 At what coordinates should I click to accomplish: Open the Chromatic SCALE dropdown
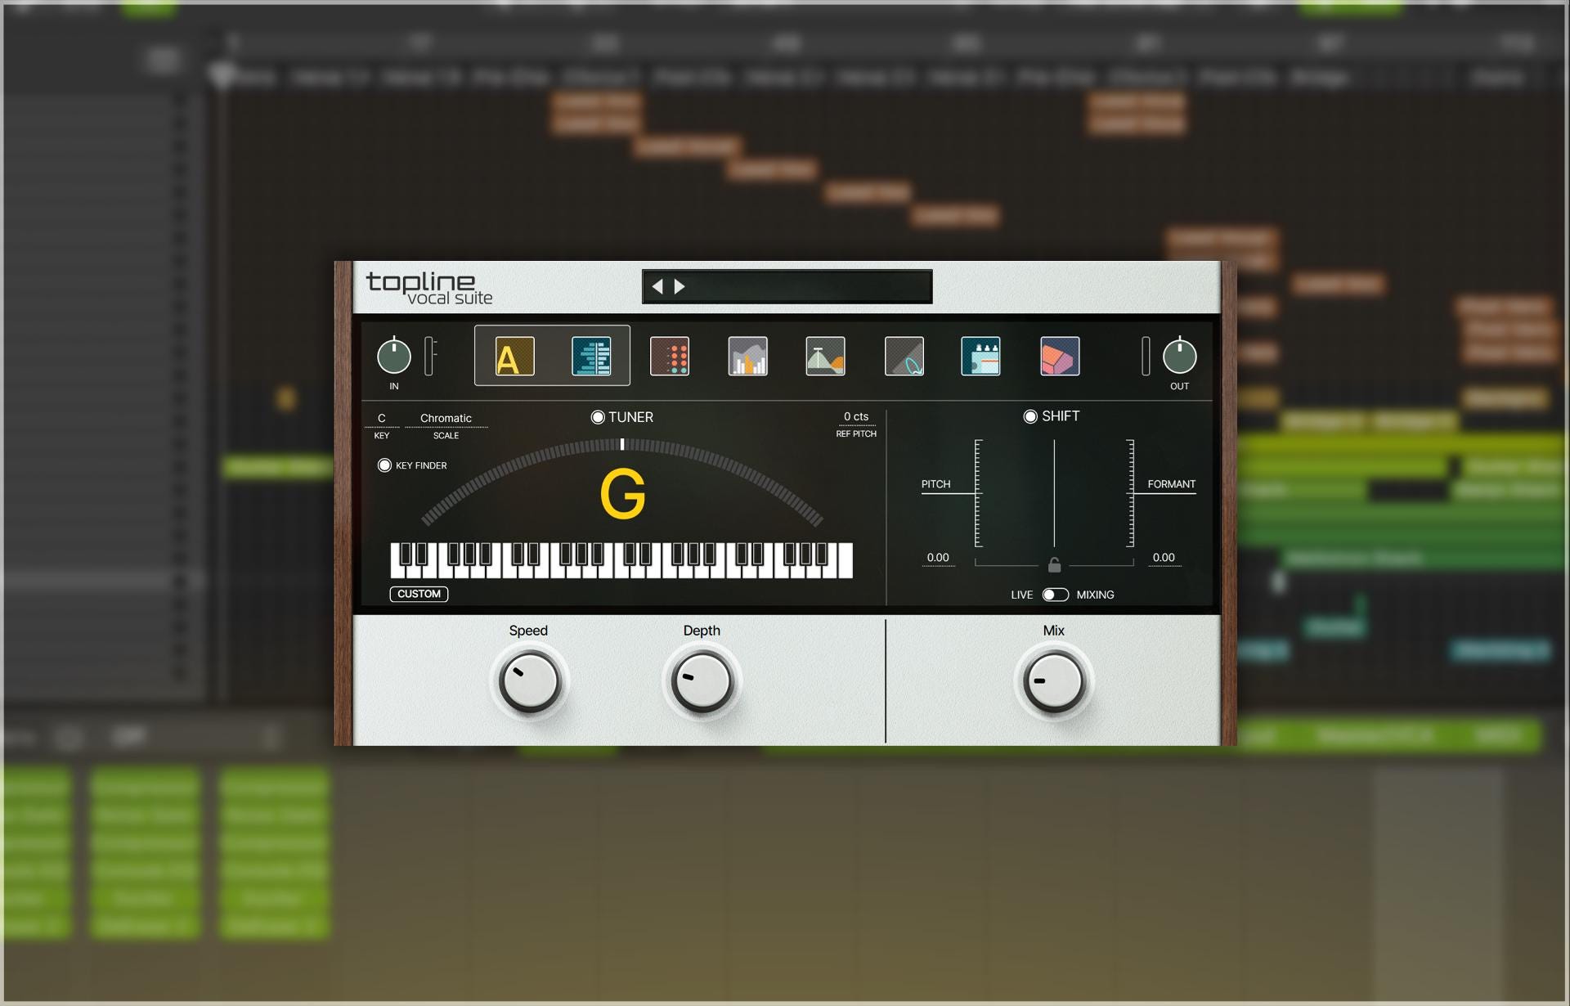coord(446,418)
